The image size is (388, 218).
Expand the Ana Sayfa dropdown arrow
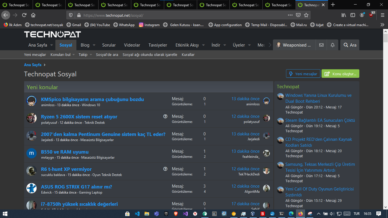coord(52,45)
